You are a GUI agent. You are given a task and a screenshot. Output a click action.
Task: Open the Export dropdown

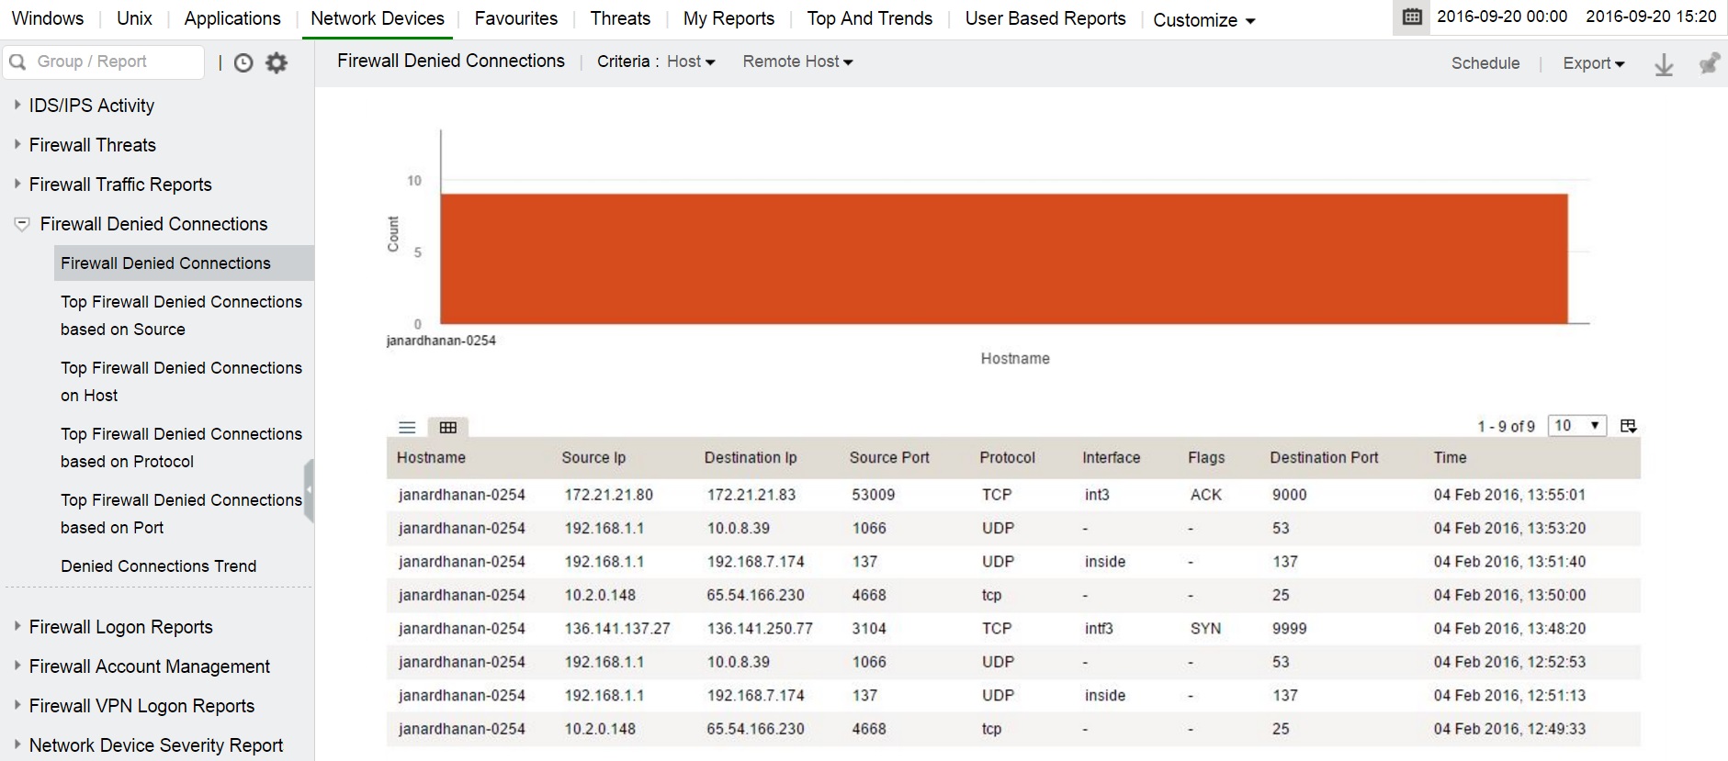click(x=1594, y=63)
